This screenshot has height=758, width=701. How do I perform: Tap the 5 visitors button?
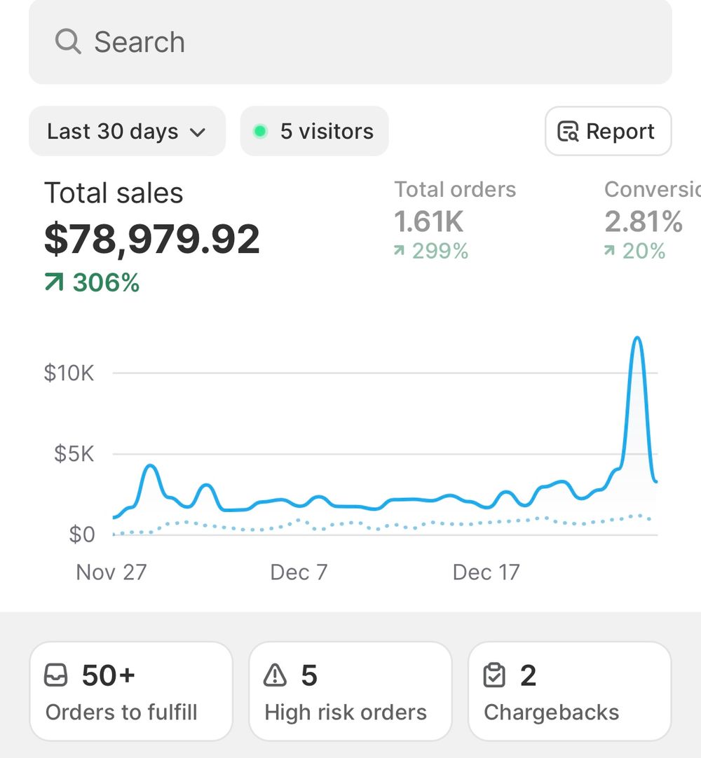click(x=314, y=131)
